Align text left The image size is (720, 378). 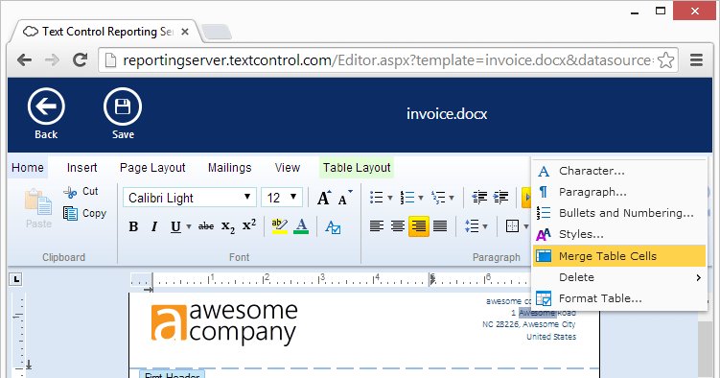pyautogui.click(x=377, y=226)
